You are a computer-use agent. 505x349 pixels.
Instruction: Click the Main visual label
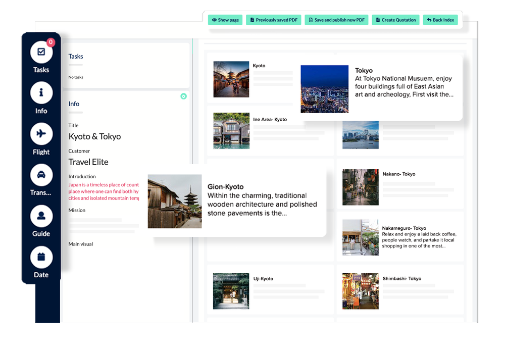click(x=80, y=244)
